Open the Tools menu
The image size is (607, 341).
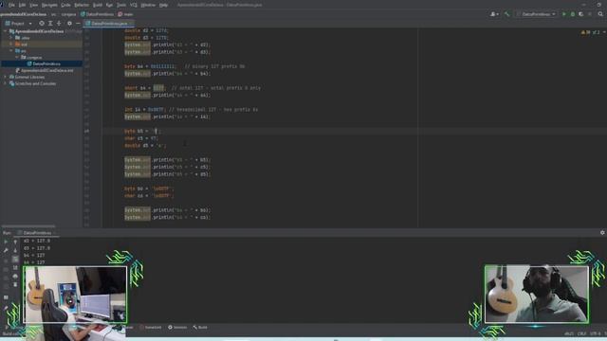[121, 5]
